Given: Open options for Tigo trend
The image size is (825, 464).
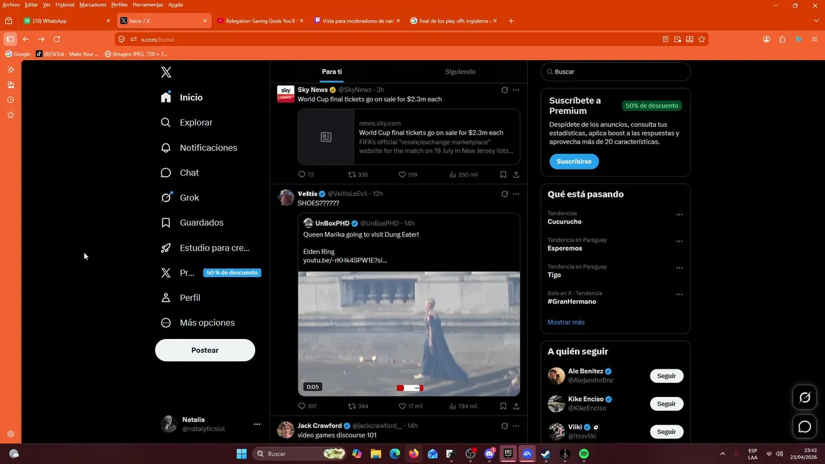Looking at the screenshot, I should click(x=679, y=268).
